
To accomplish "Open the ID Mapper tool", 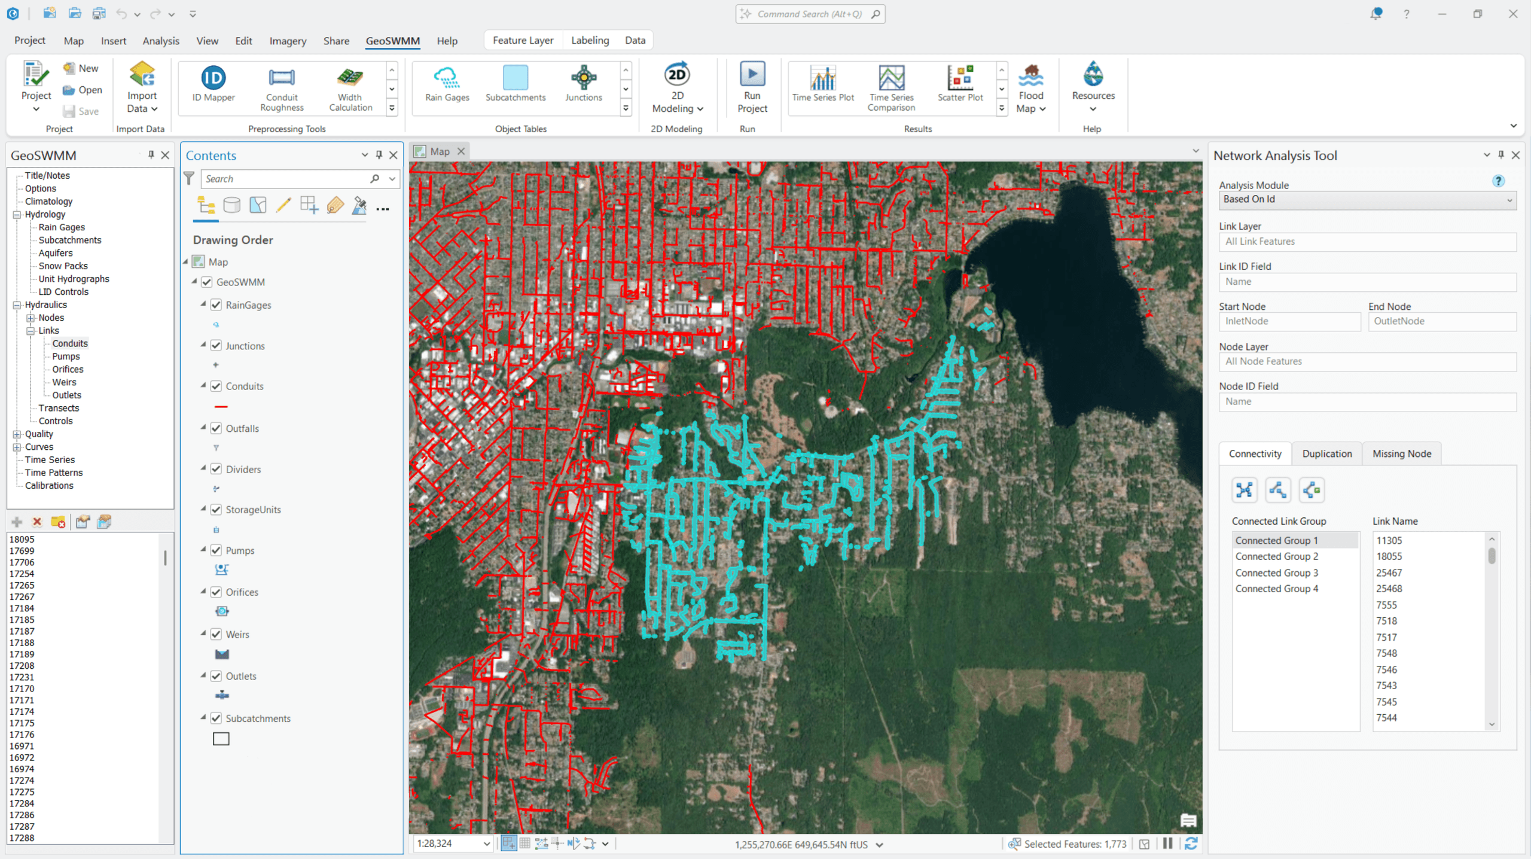I will pos(213,84).
